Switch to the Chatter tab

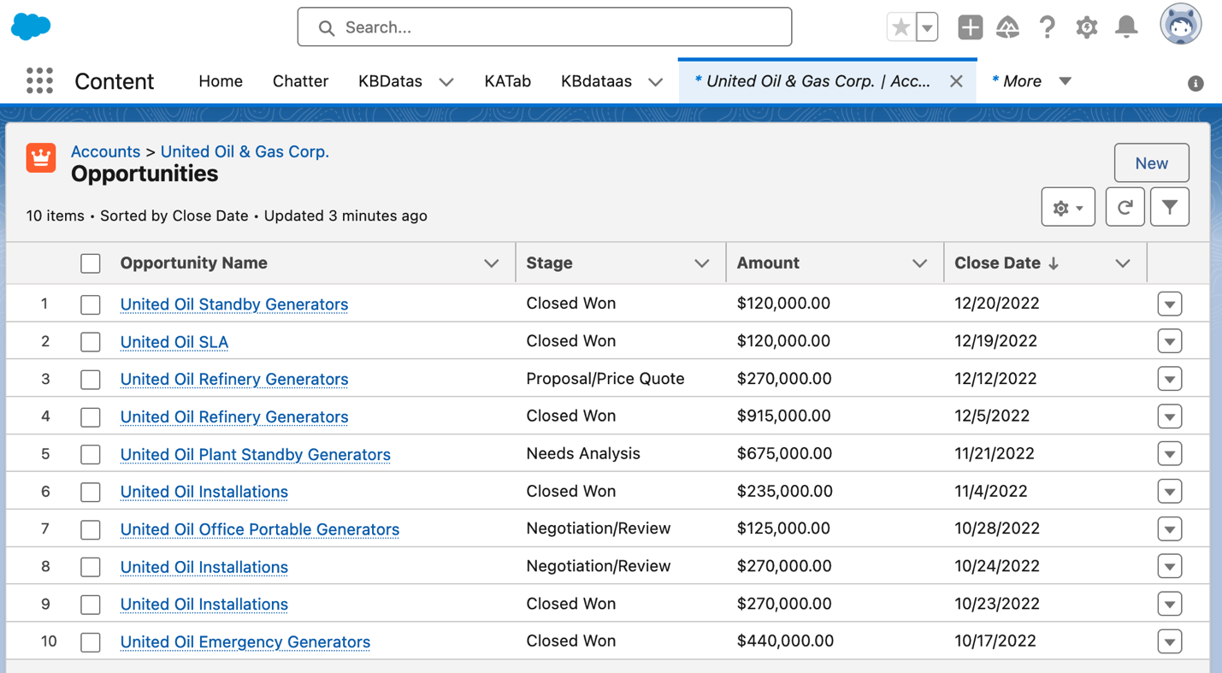tap(300, 81)
